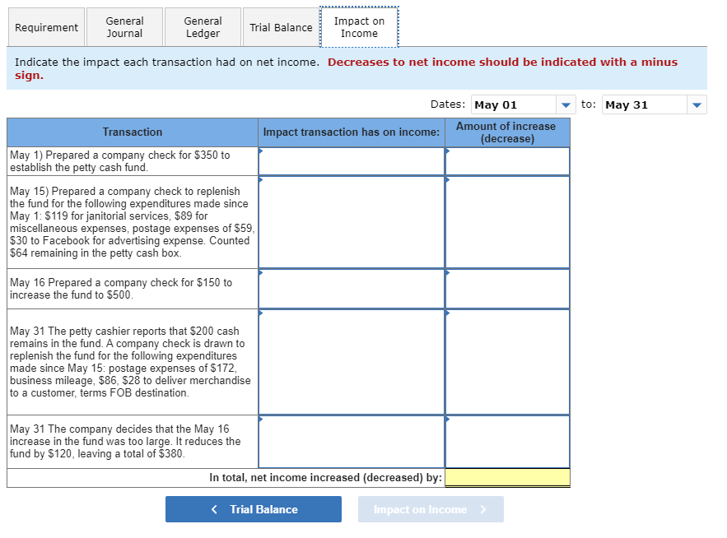Viewport: 727px width, 538px height.
Task: Click the Impact on Income forward button
Action: (x=431, y=508)
